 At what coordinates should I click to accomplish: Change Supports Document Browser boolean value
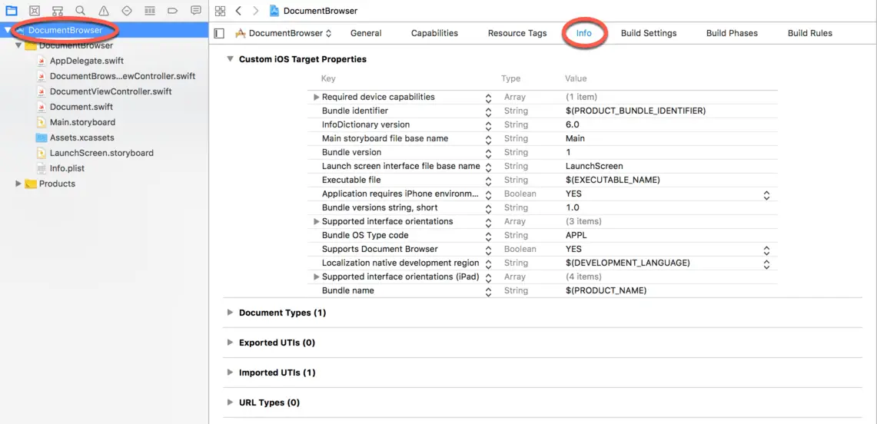[x=766, y=250]
